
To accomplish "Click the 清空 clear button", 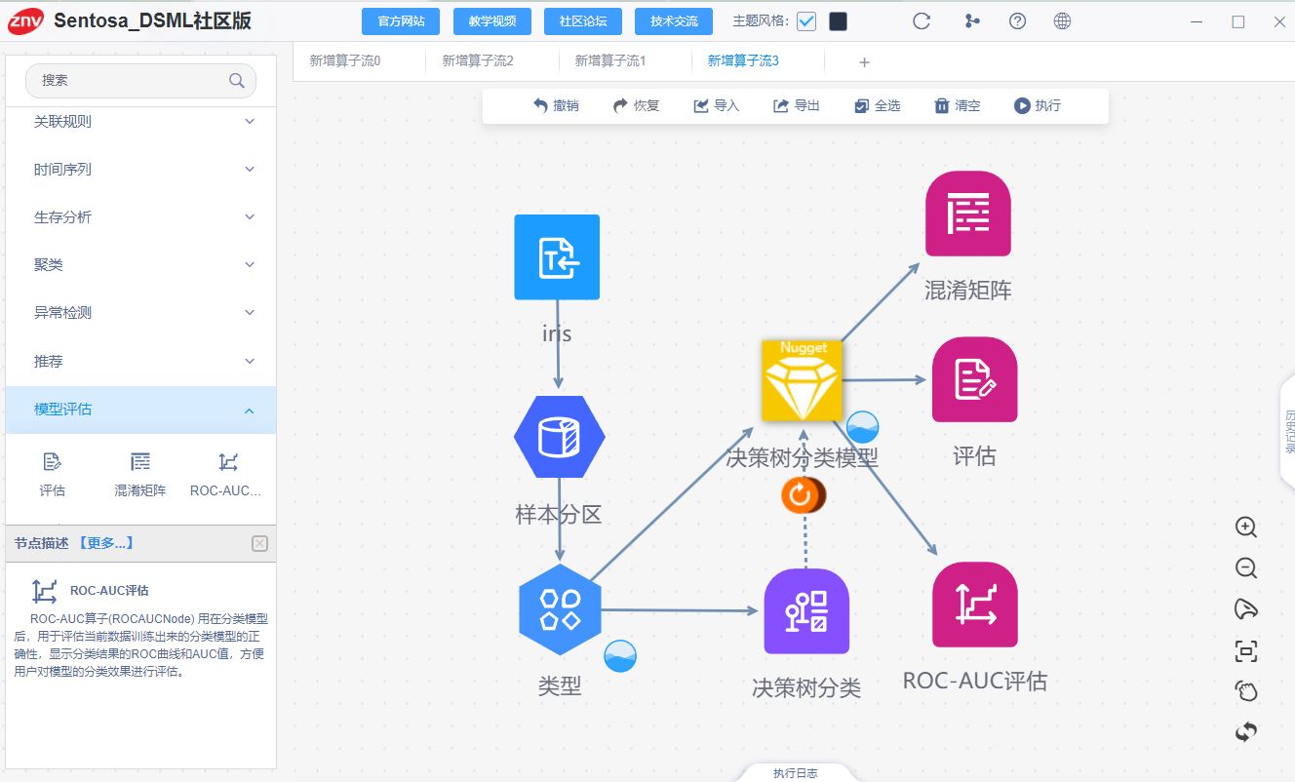I will [958, 105].
